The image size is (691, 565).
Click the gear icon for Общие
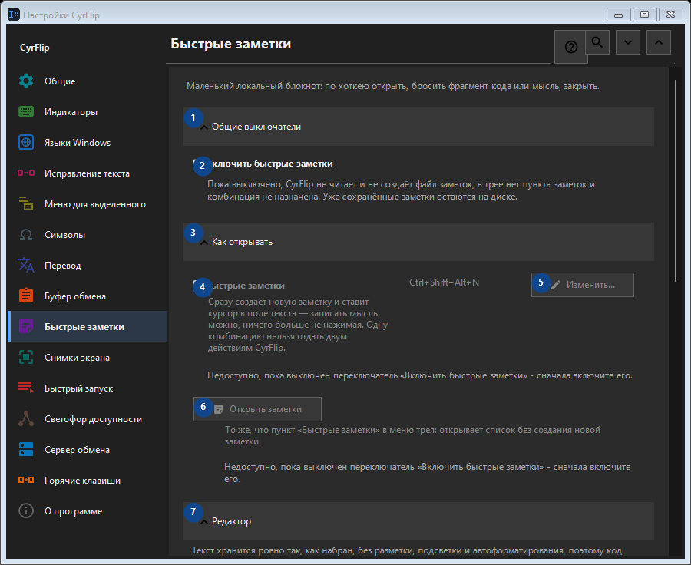coord(26,81)
